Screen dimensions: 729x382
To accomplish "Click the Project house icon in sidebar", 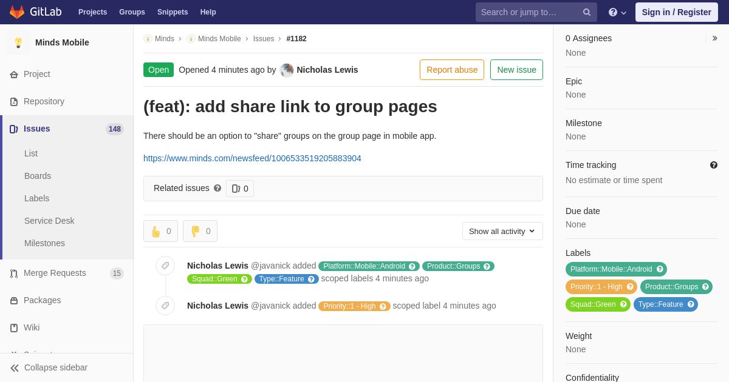I will 14,75.
